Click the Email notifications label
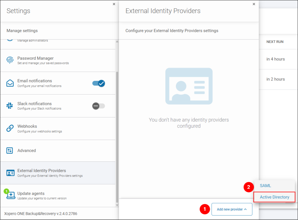The height and width of the screenshot is (220, 298). tap(35, 81)
